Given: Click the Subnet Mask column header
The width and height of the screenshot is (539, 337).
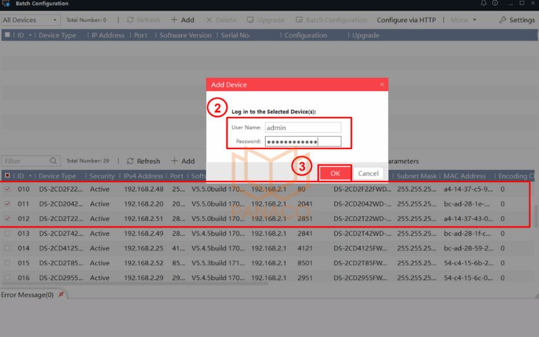Looking at the screenshot, I should 417,176.
